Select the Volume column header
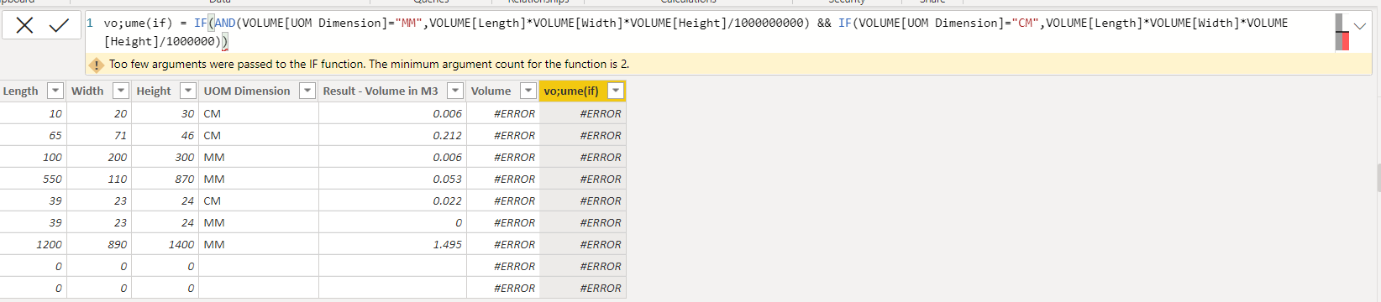Image resolution: width=1381 pixels, height=302 pixels. 491,91
